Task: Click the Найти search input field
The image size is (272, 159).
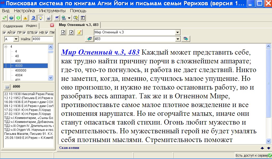Action: click(x=42, y=39)
